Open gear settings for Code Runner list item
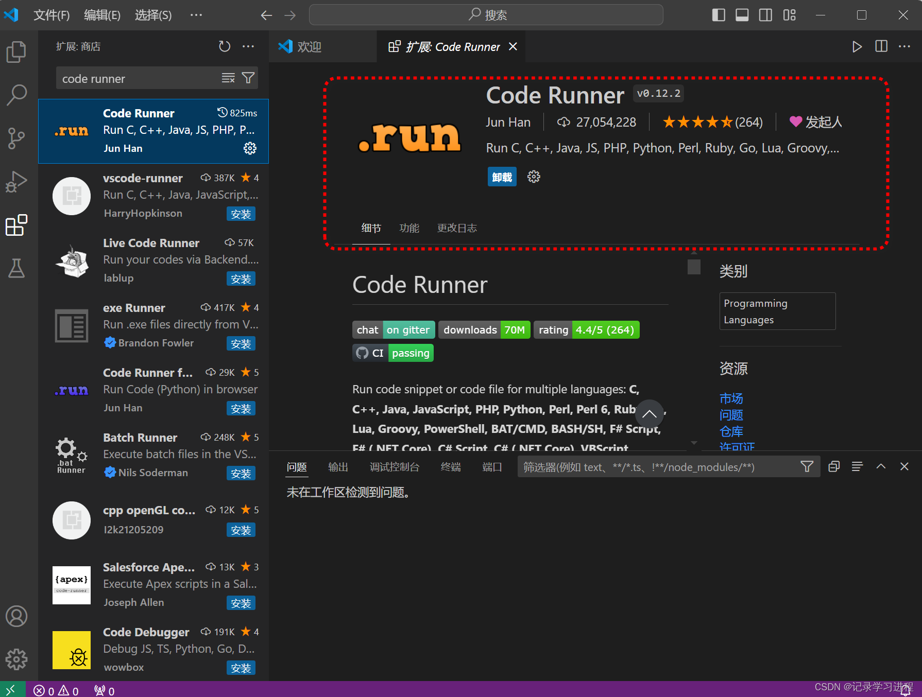This screenshot has width=922, height=697. (250, 148)
